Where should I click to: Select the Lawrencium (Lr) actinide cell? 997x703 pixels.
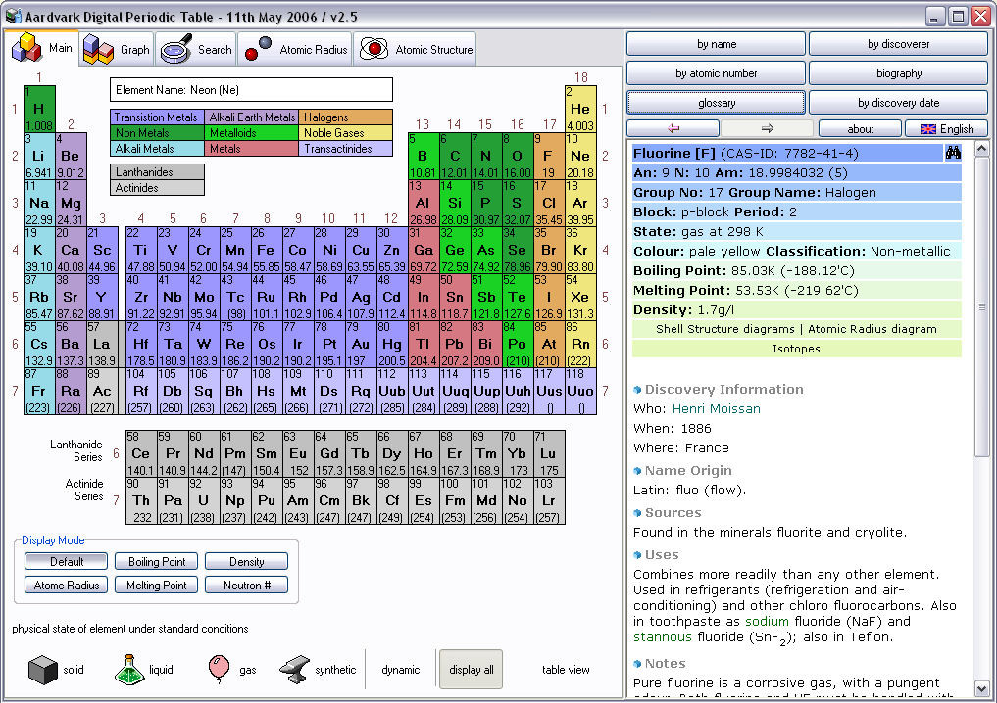pos(549,501)
